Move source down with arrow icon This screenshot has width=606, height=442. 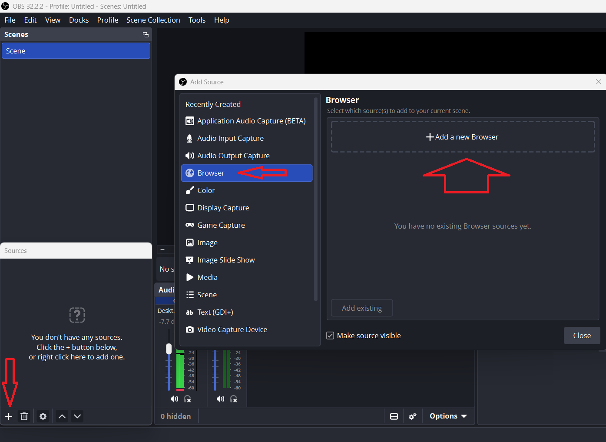(77, 416)
